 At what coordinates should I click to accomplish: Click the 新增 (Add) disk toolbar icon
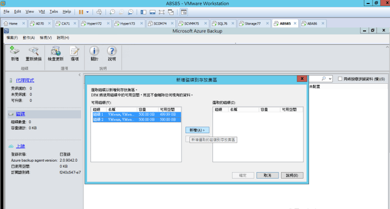pyautogui.click(x=14, y=52)
